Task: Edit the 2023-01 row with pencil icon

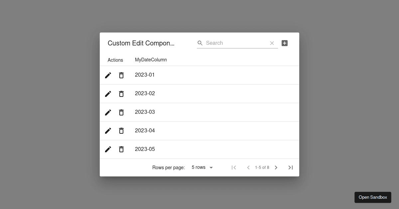Action: coord(108,75)
